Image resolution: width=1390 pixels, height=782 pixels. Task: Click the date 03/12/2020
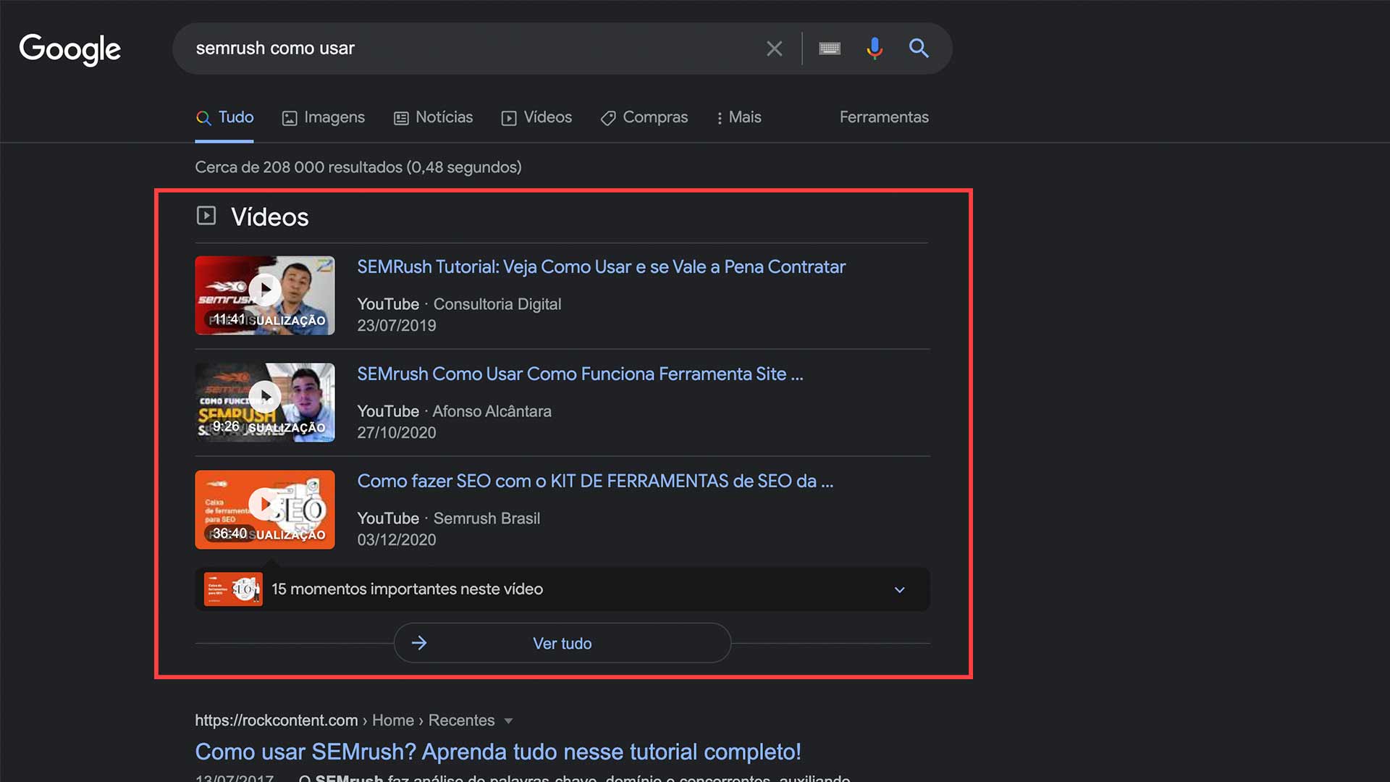click(x=397, y=540)
